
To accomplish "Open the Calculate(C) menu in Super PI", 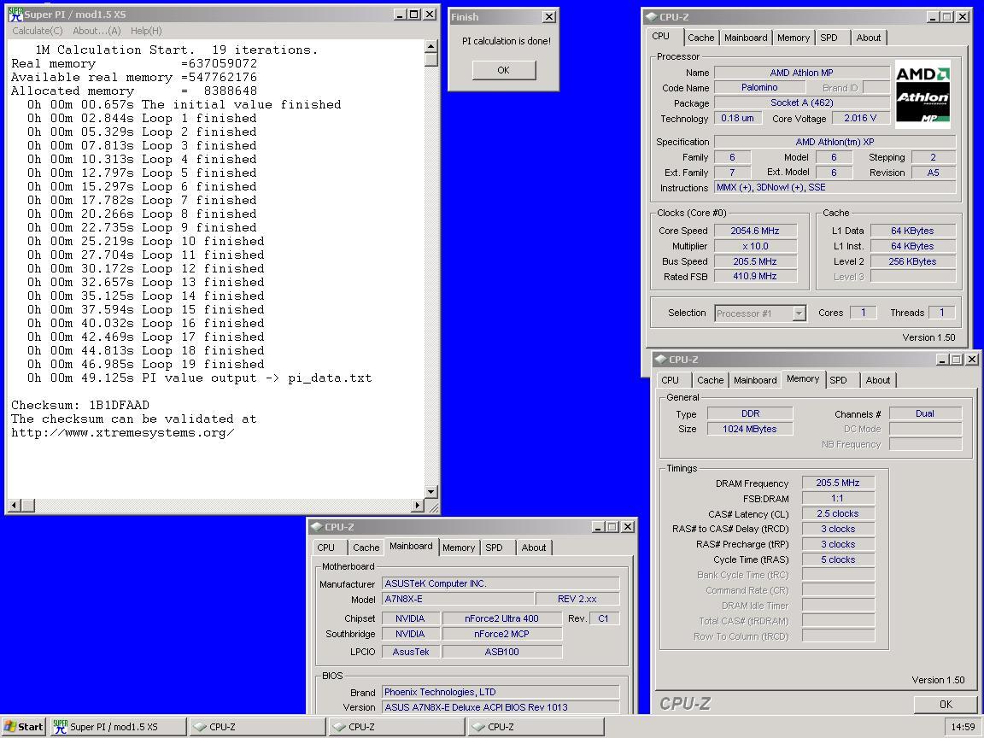I will [37, 31].
